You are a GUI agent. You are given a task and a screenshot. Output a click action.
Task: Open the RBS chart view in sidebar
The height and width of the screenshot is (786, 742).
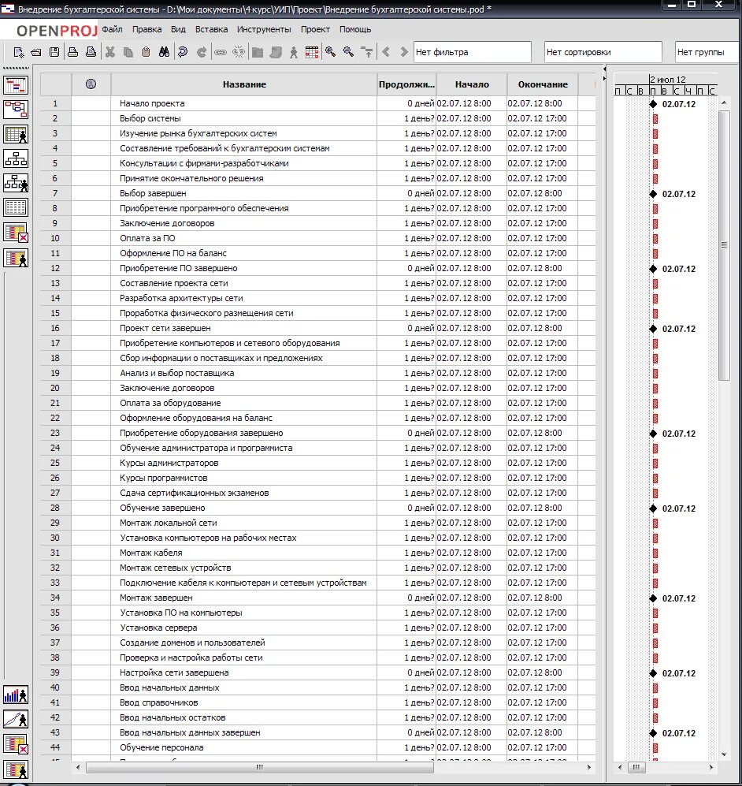coord(16,183)
